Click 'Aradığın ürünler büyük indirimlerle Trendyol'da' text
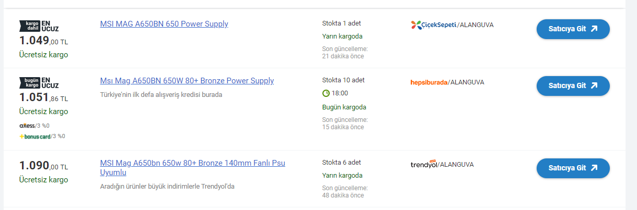 click(167, 186)
